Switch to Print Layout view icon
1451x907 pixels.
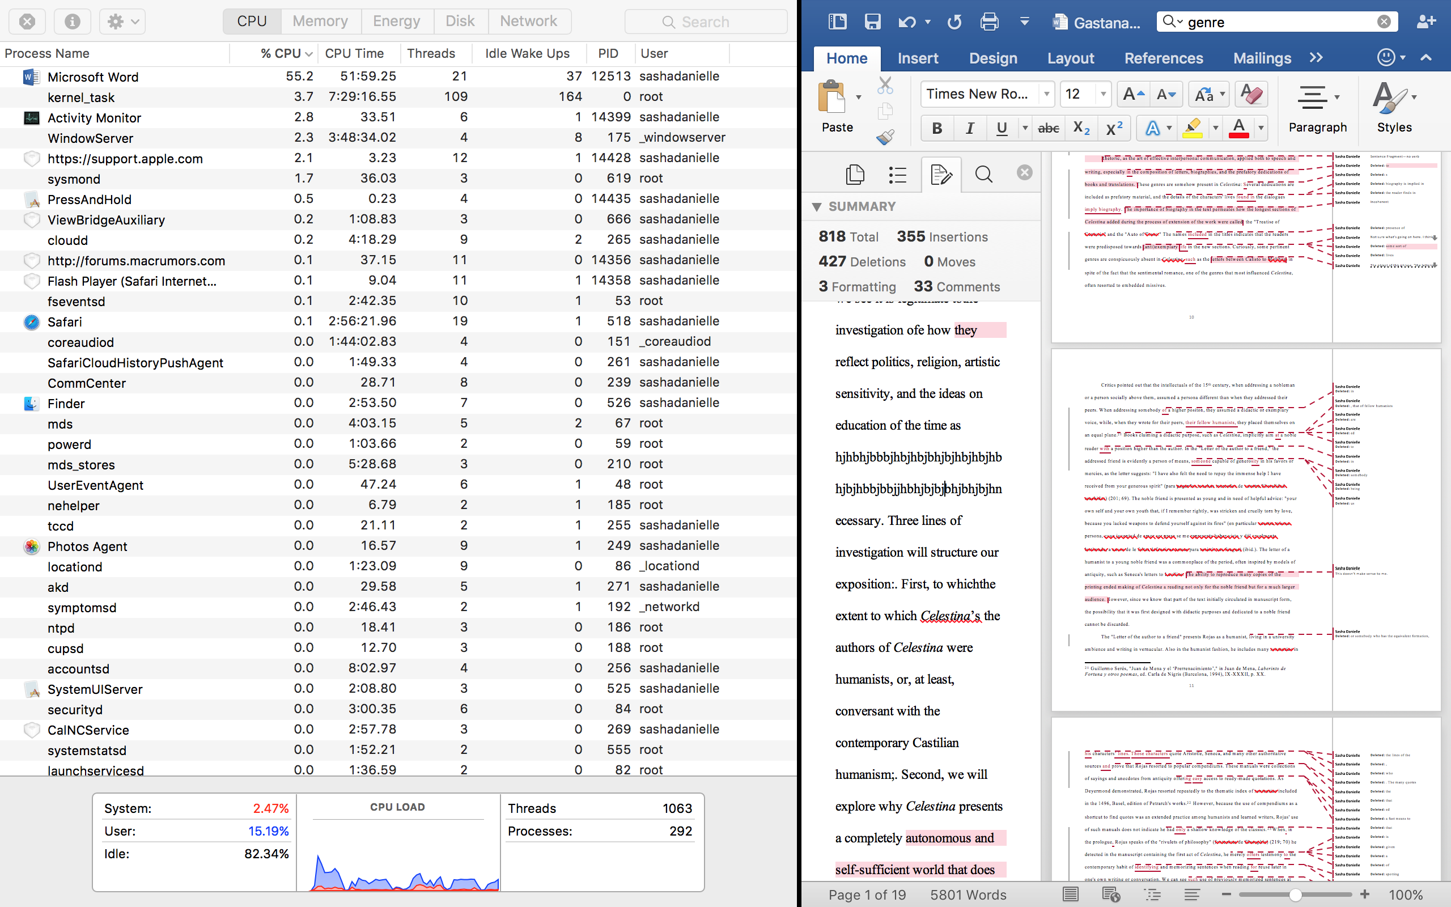point(1070,895)
